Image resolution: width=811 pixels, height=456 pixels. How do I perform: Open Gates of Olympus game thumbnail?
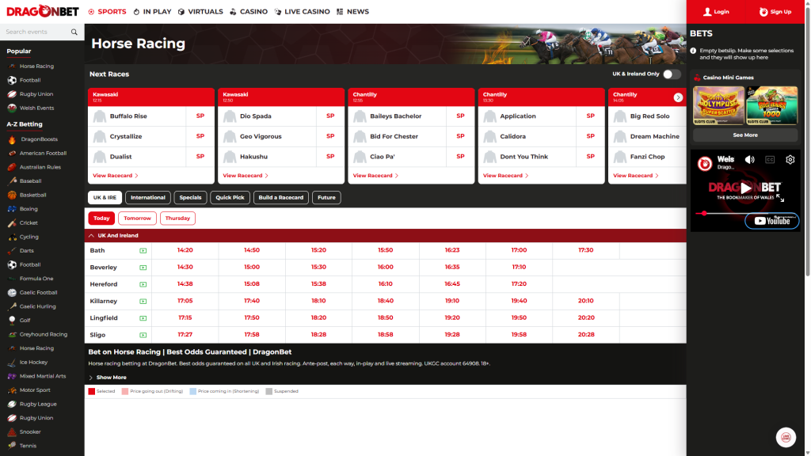[718, 105]
